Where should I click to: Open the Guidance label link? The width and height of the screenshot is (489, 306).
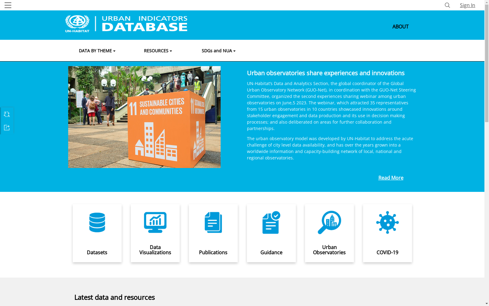(271, 252)
